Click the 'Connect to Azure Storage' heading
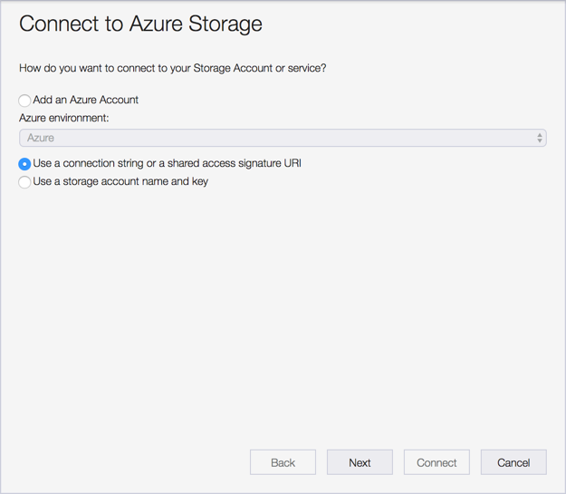The height and width of the screenshot is (494, 566). coord(140,24)
